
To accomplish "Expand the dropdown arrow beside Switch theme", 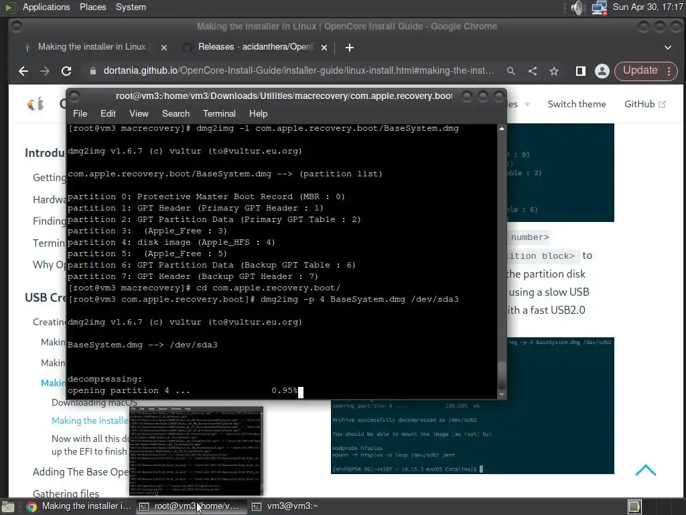I will 527,104.
